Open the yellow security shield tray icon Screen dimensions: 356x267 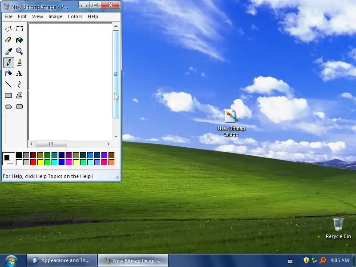[306, 260]
